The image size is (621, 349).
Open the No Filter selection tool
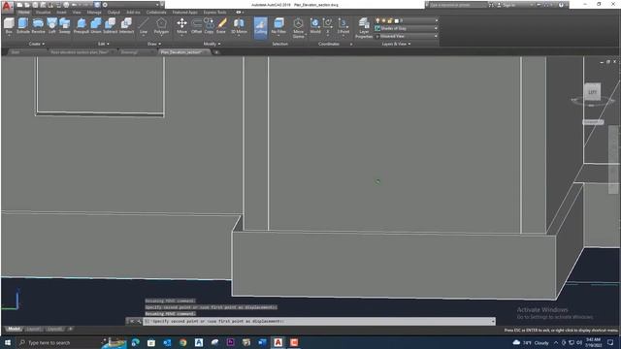click(278, 26)
